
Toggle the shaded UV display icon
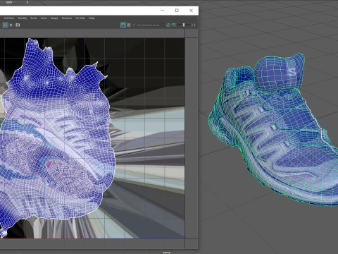[11, 25]
